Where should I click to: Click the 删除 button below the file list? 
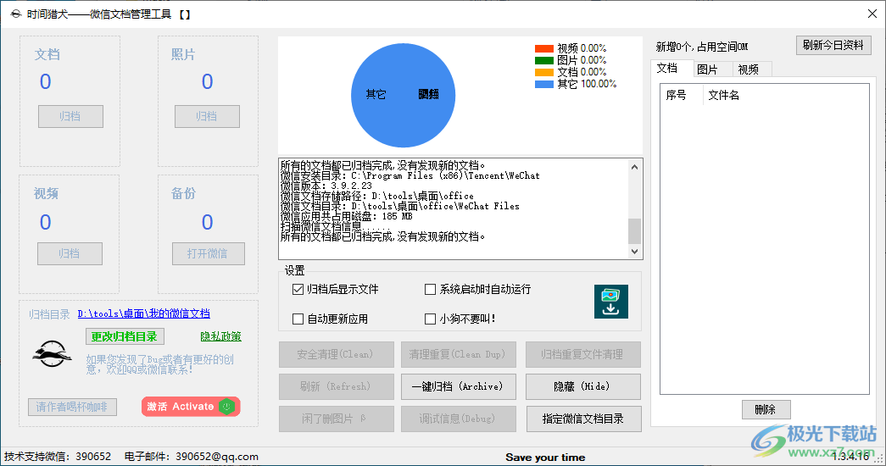click(766, 409)
